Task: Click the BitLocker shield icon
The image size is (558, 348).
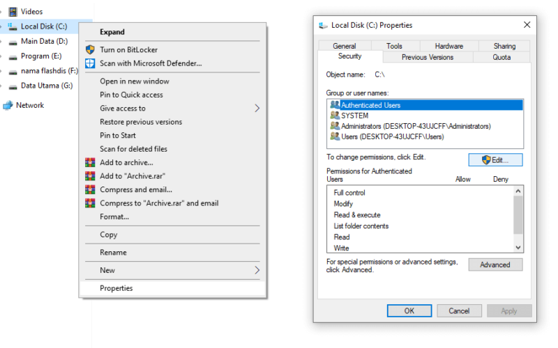Action: (x=90, y=49)
